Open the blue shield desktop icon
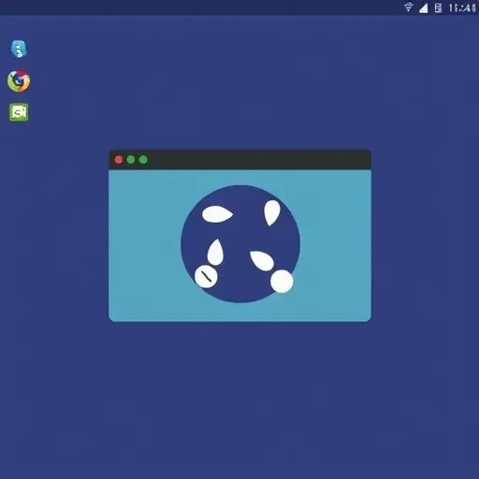The image size is (479, 479). pos(19,49)
